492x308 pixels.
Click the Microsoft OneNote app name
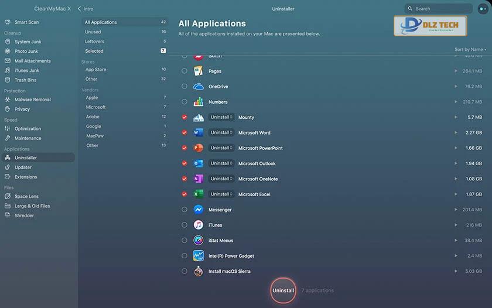pos(258,179)
